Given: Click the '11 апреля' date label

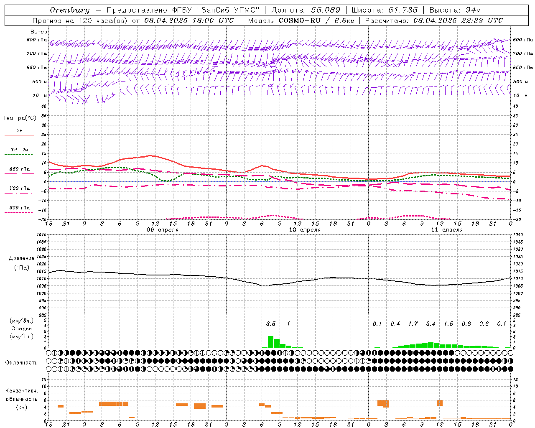Looking at the screenshot, I should 447,230.
